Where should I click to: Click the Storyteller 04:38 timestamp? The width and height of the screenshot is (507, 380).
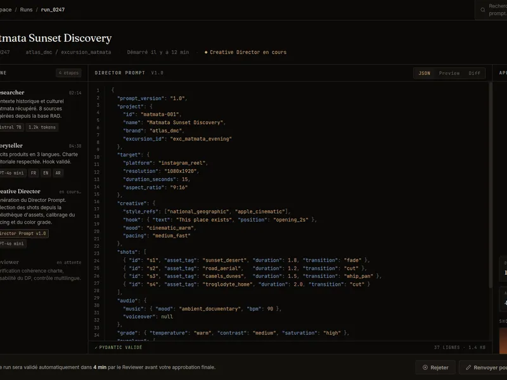tap(75, 146)
